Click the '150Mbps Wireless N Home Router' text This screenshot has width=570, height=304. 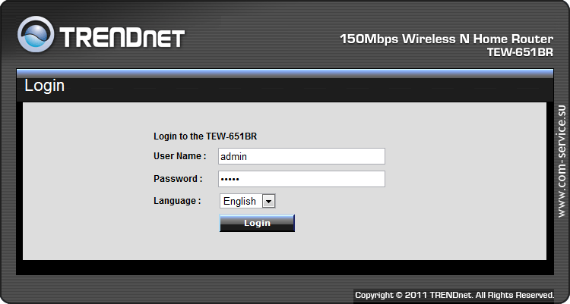[446, 39]
